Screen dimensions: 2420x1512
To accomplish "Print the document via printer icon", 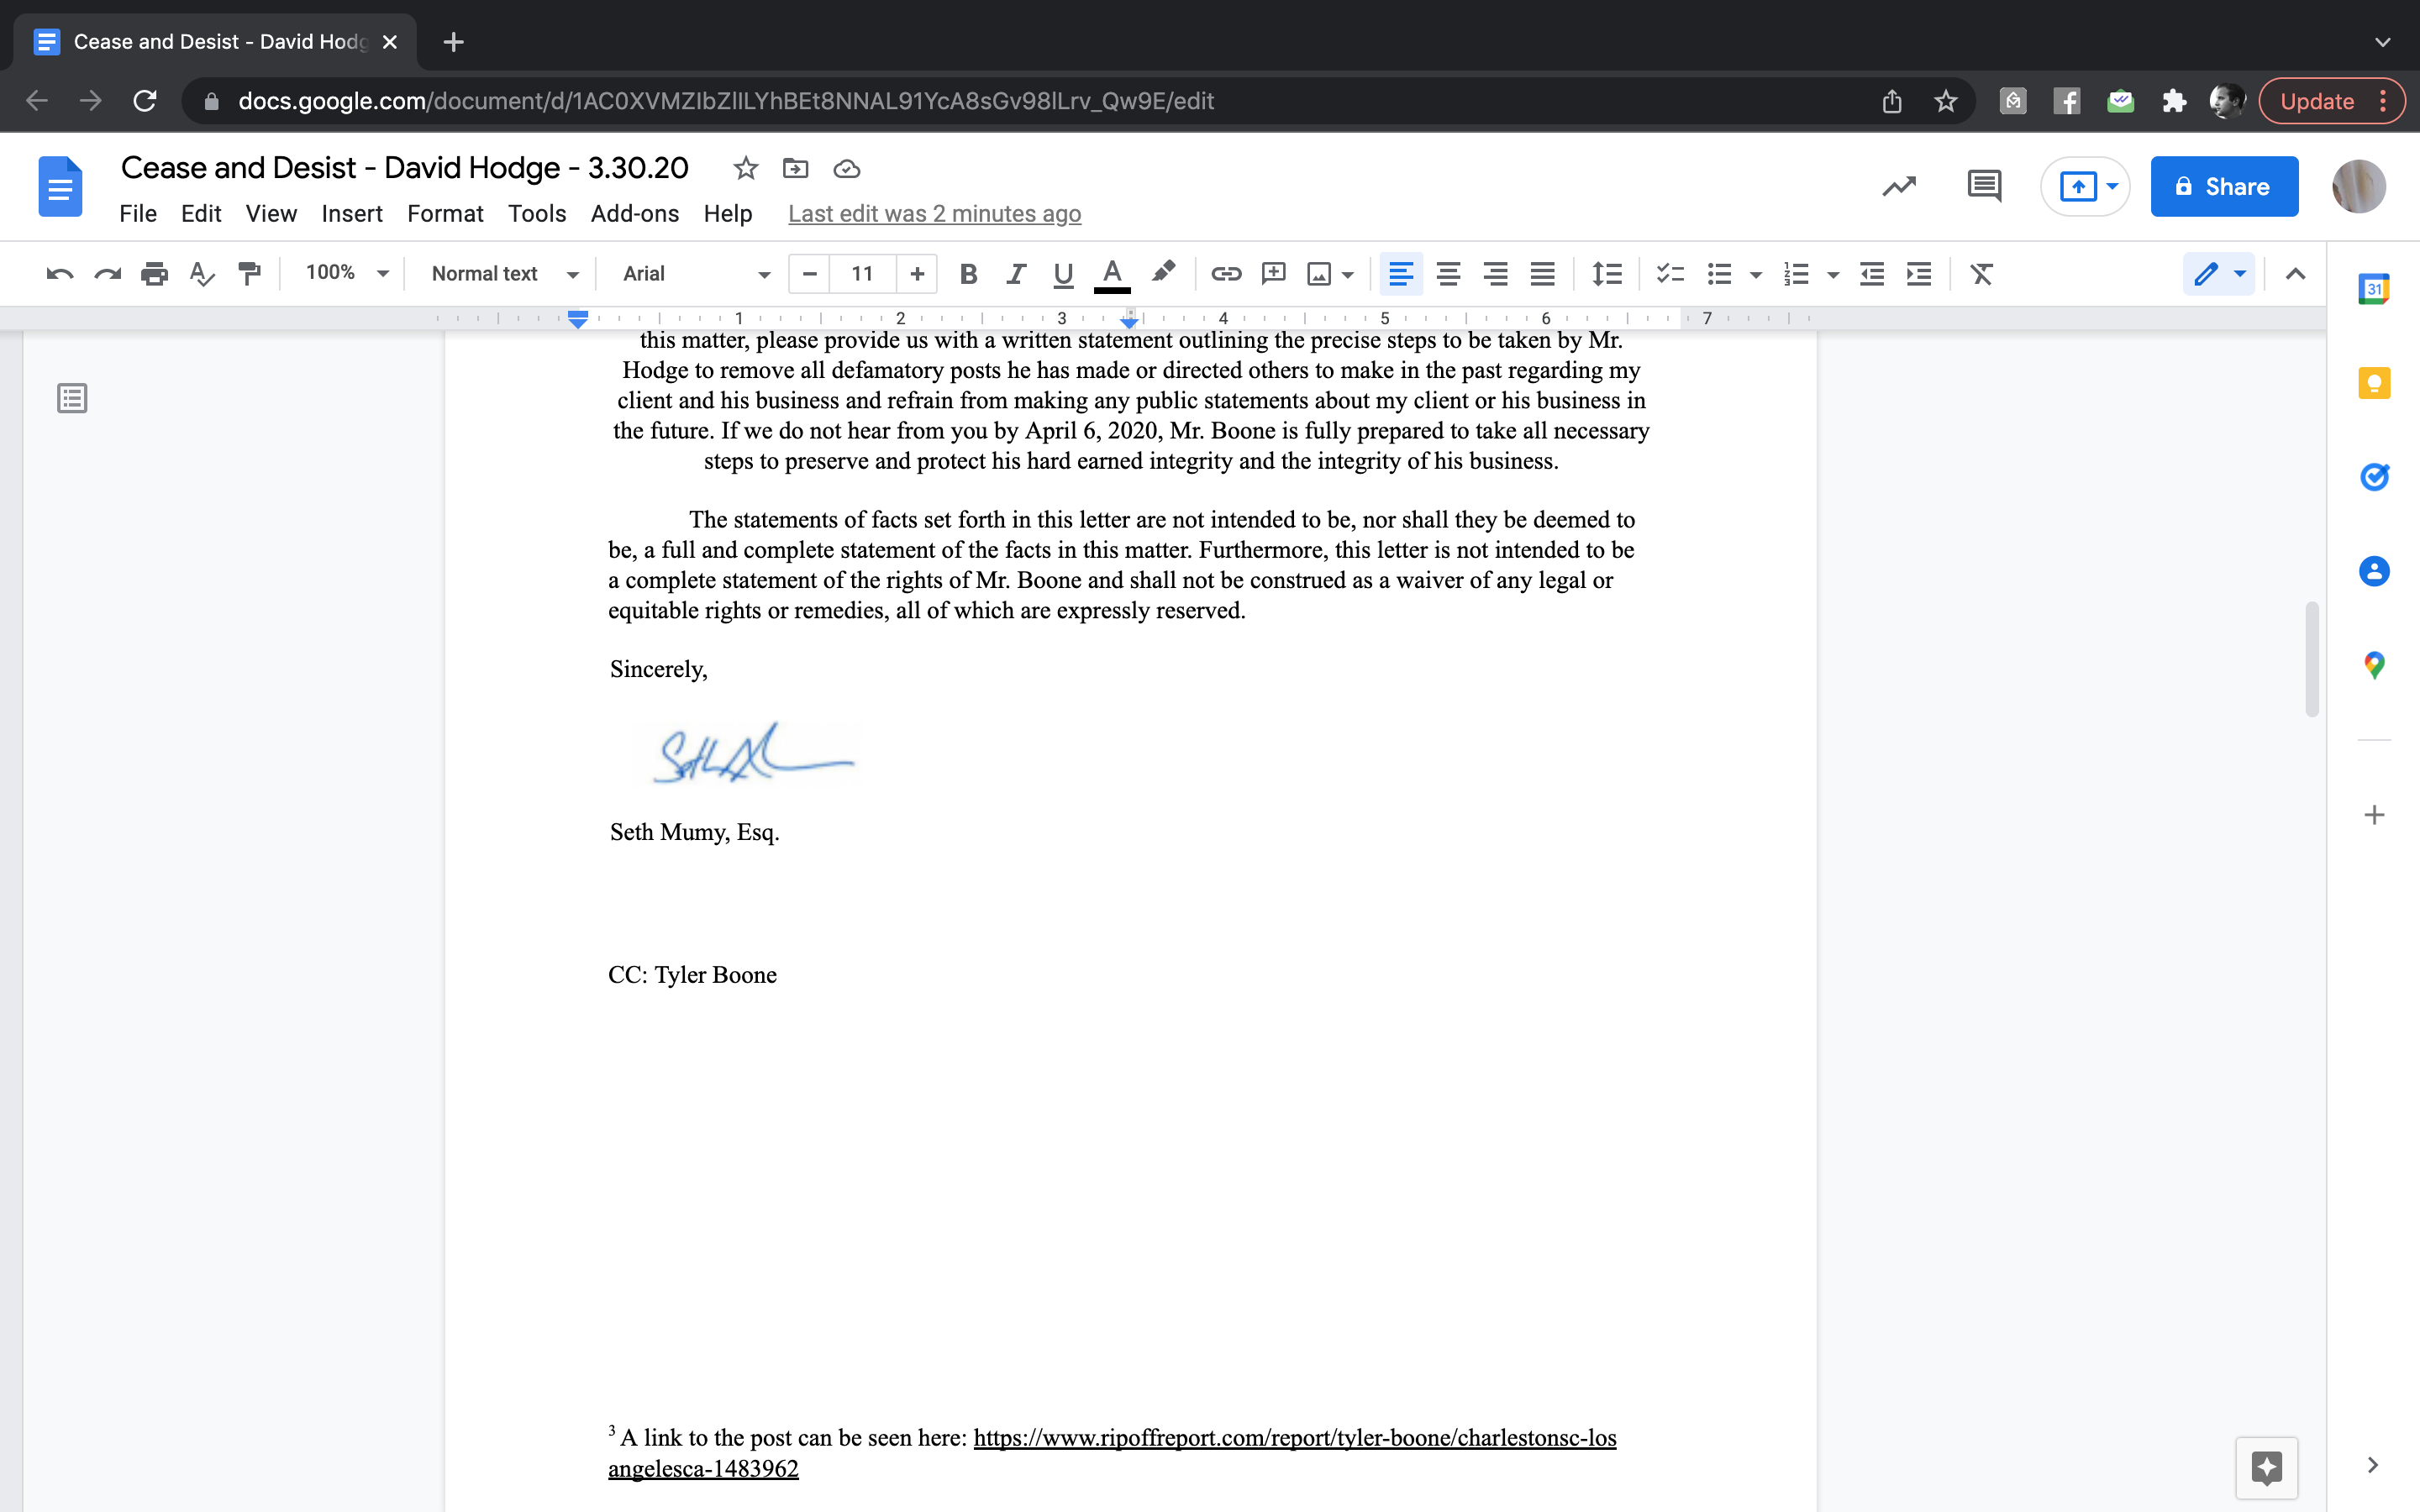I will click(x=154, y=274).
